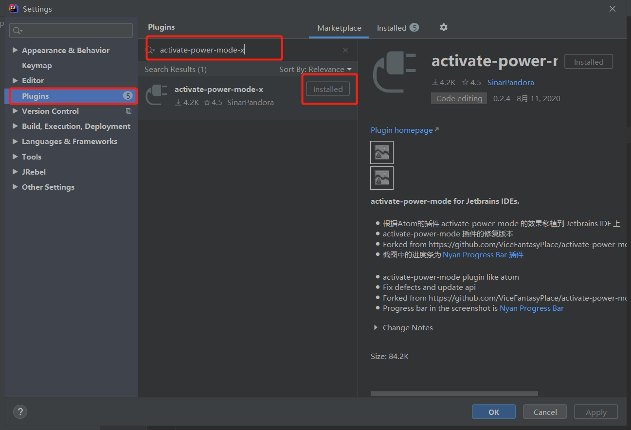Click the OK button to confirm settings
The height and width of the screenshot is (430, 631).
pyautogui.click(x=493, y=412)
